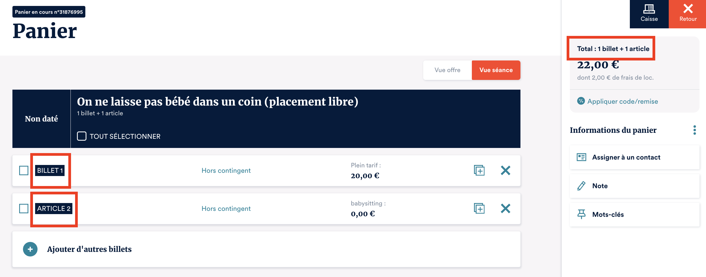Click the plus icon to add tickets
The image size is (706, 277).
[x=30, y=249]
